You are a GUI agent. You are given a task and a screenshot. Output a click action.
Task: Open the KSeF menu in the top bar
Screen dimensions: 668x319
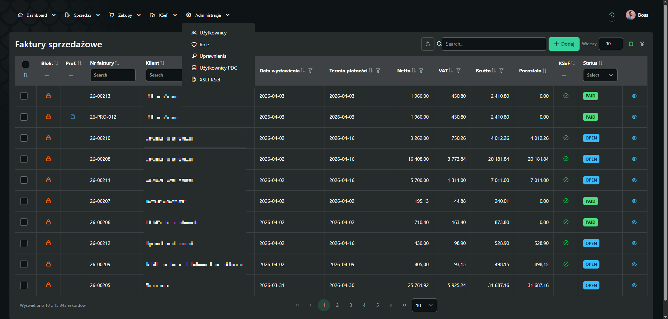tap(163, 15)
